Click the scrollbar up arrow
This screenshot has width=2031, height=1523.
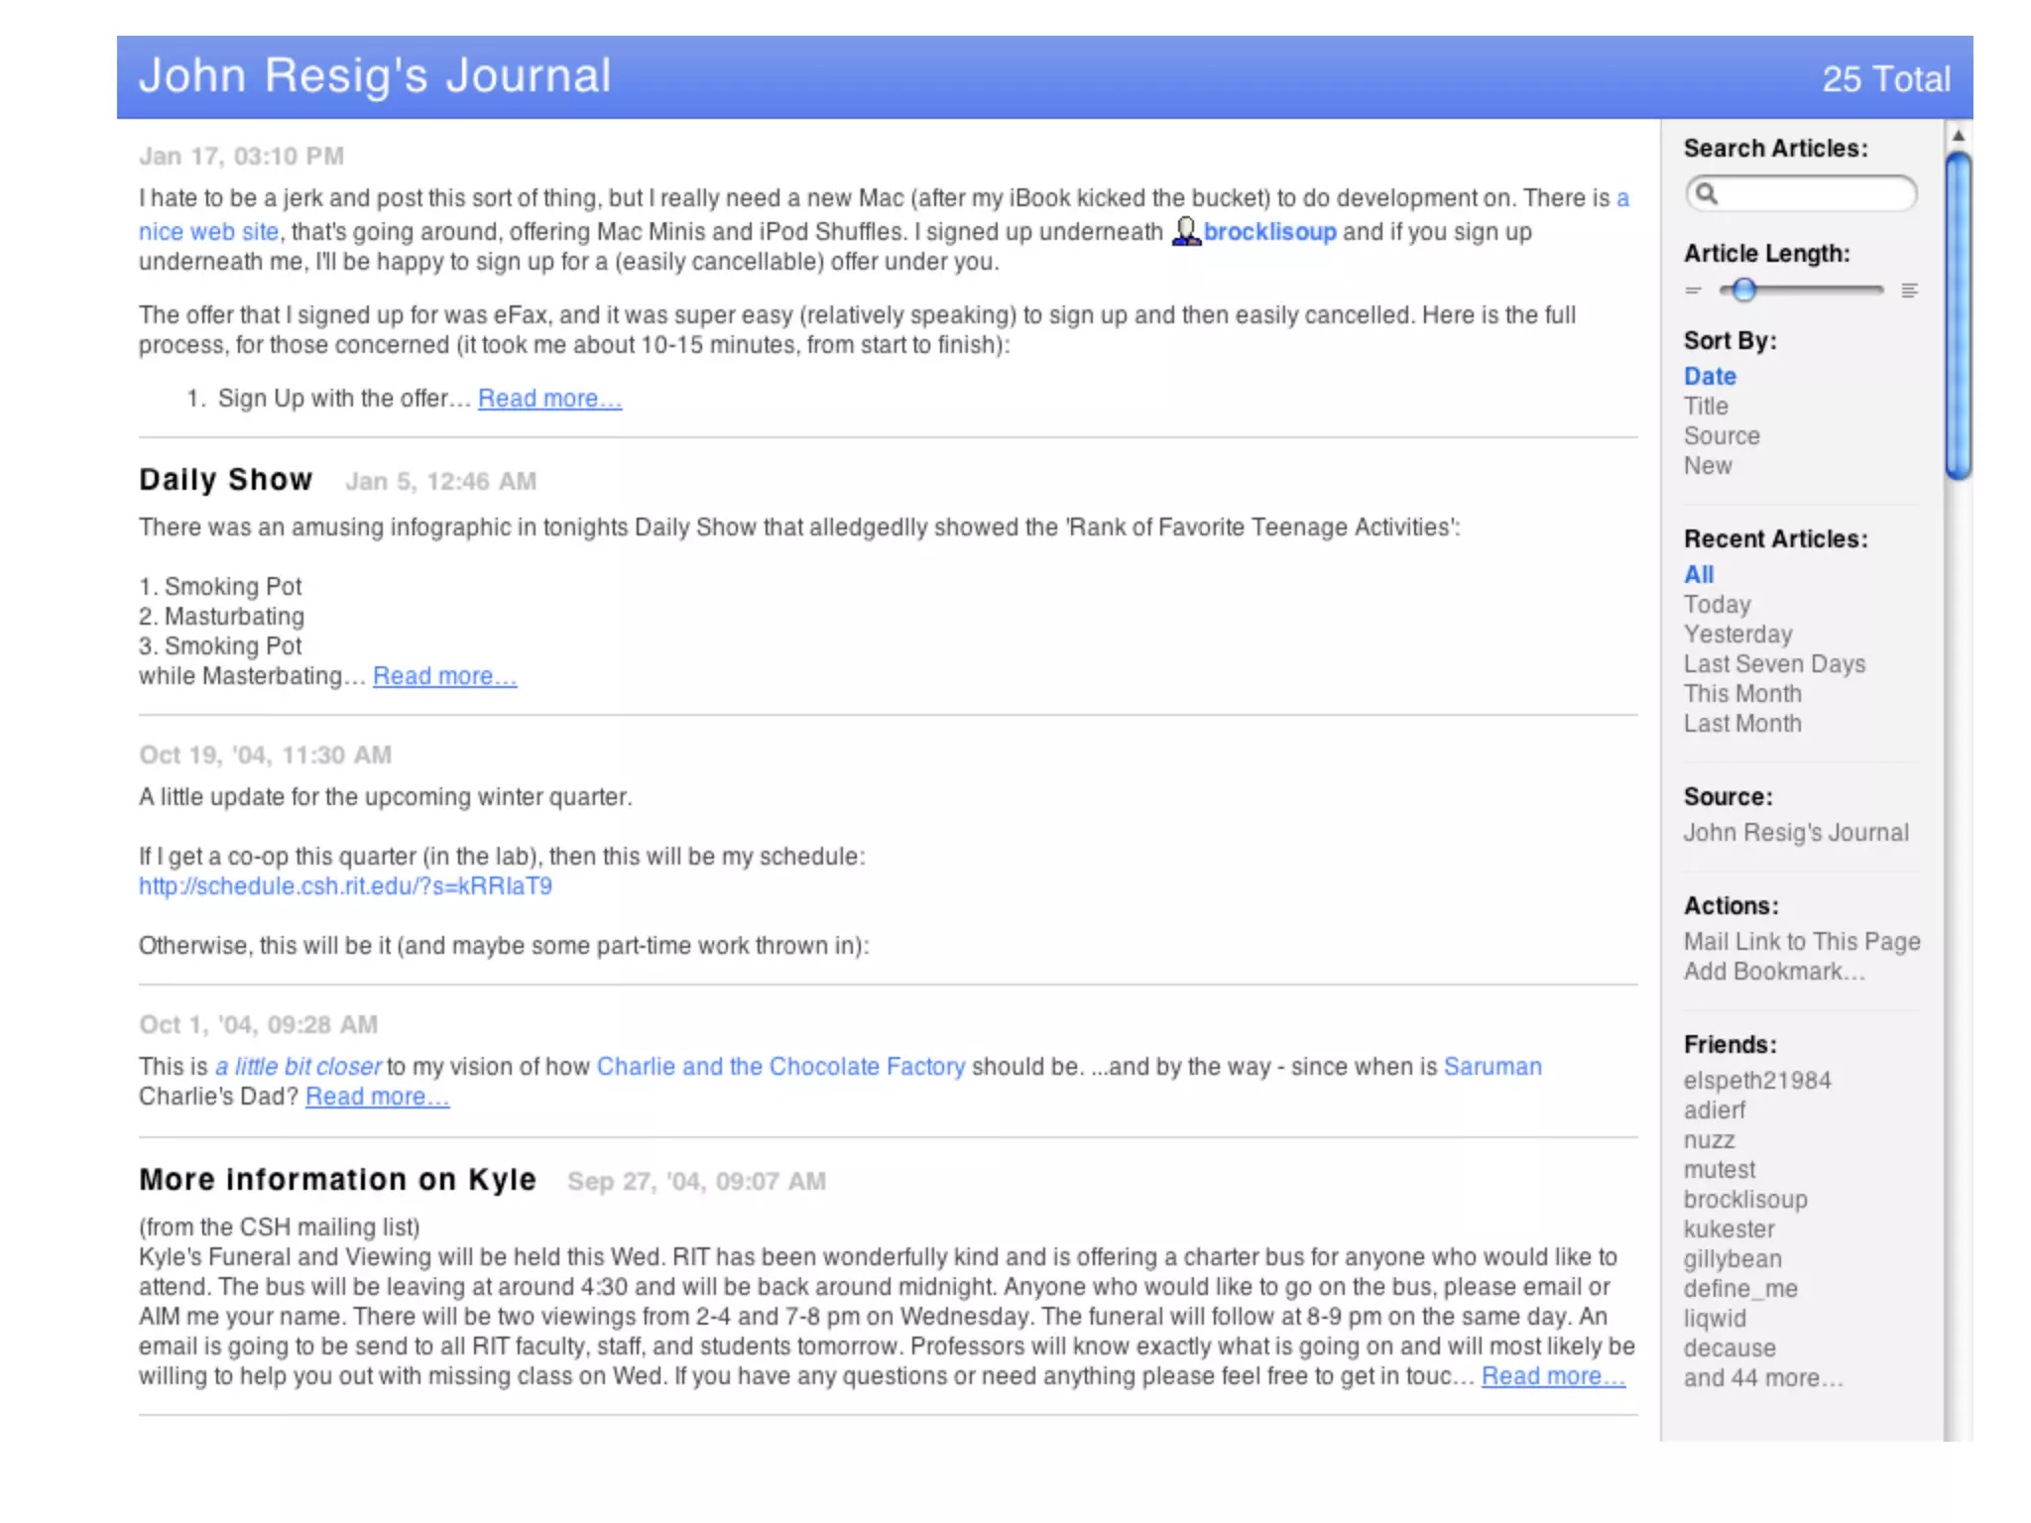point(1958,136)
